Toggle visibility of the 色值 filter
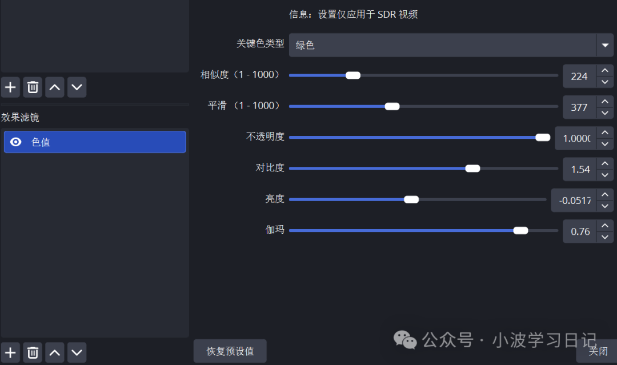The width and height of the screenshot is (617, 365). (16, 142)
